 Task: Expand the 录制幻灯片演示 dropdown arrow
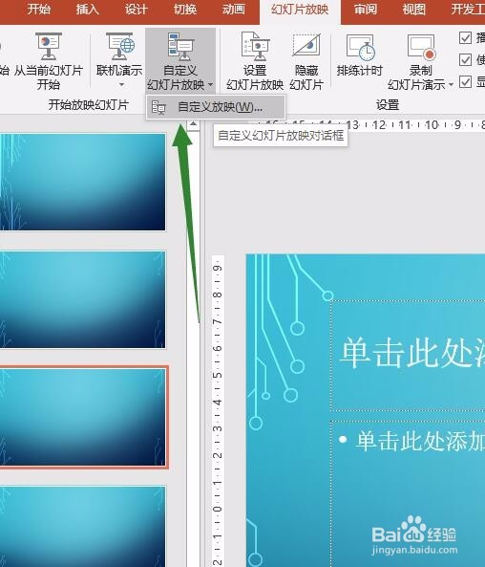coord(451,85)
